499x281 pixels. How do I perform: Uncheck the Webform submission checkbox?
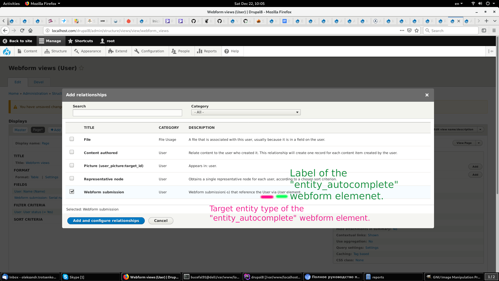pos(72,191)
